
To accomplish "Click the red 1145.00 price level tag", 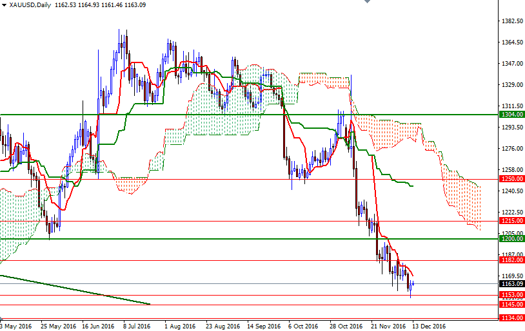I will click(x=511, y=304).
